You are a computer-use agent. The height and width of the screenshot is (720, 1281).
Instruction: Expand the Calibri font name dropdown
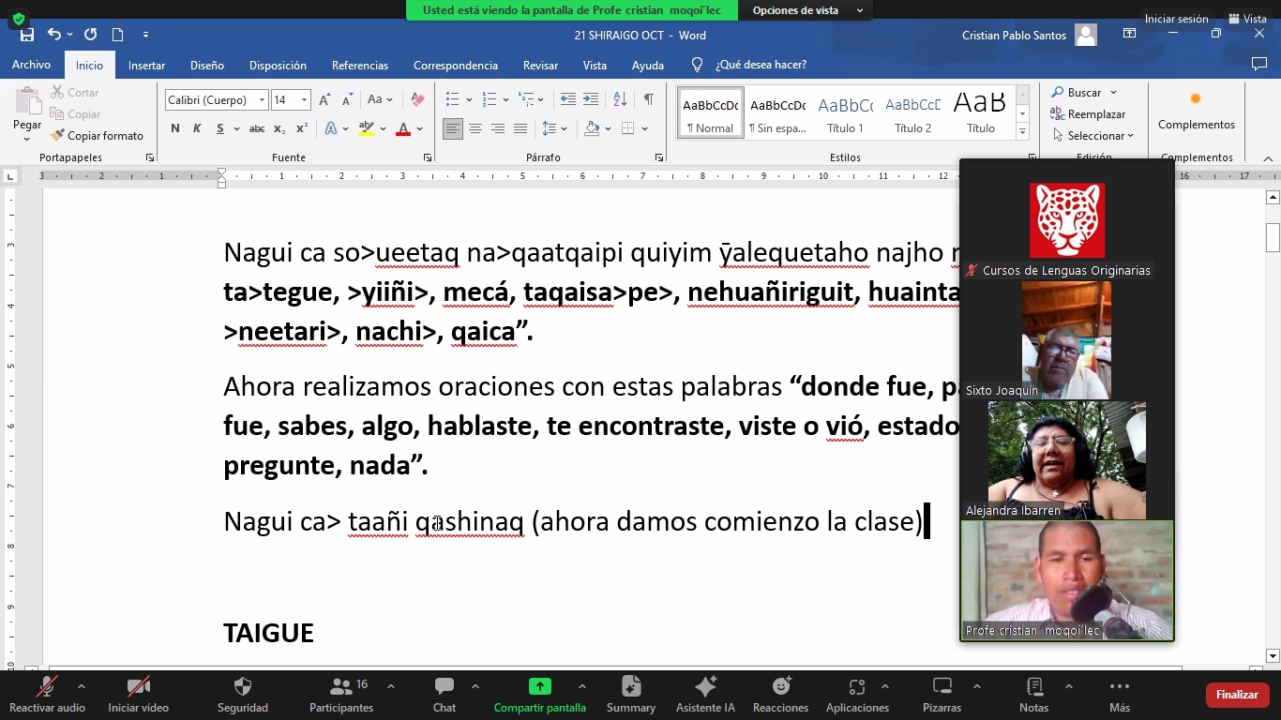tap(262, 100)
